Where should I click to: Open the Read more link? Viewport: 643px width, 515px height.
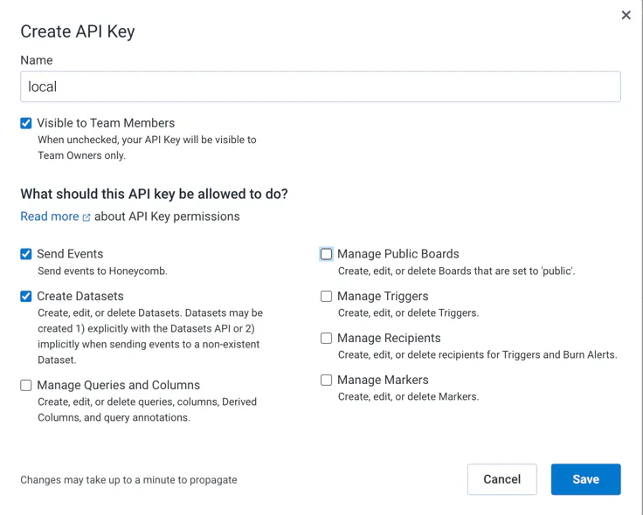(x=50, y=216)
